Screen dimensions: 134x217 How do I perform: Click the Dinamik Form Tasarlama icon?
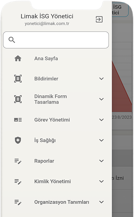(x=18, y=99)
